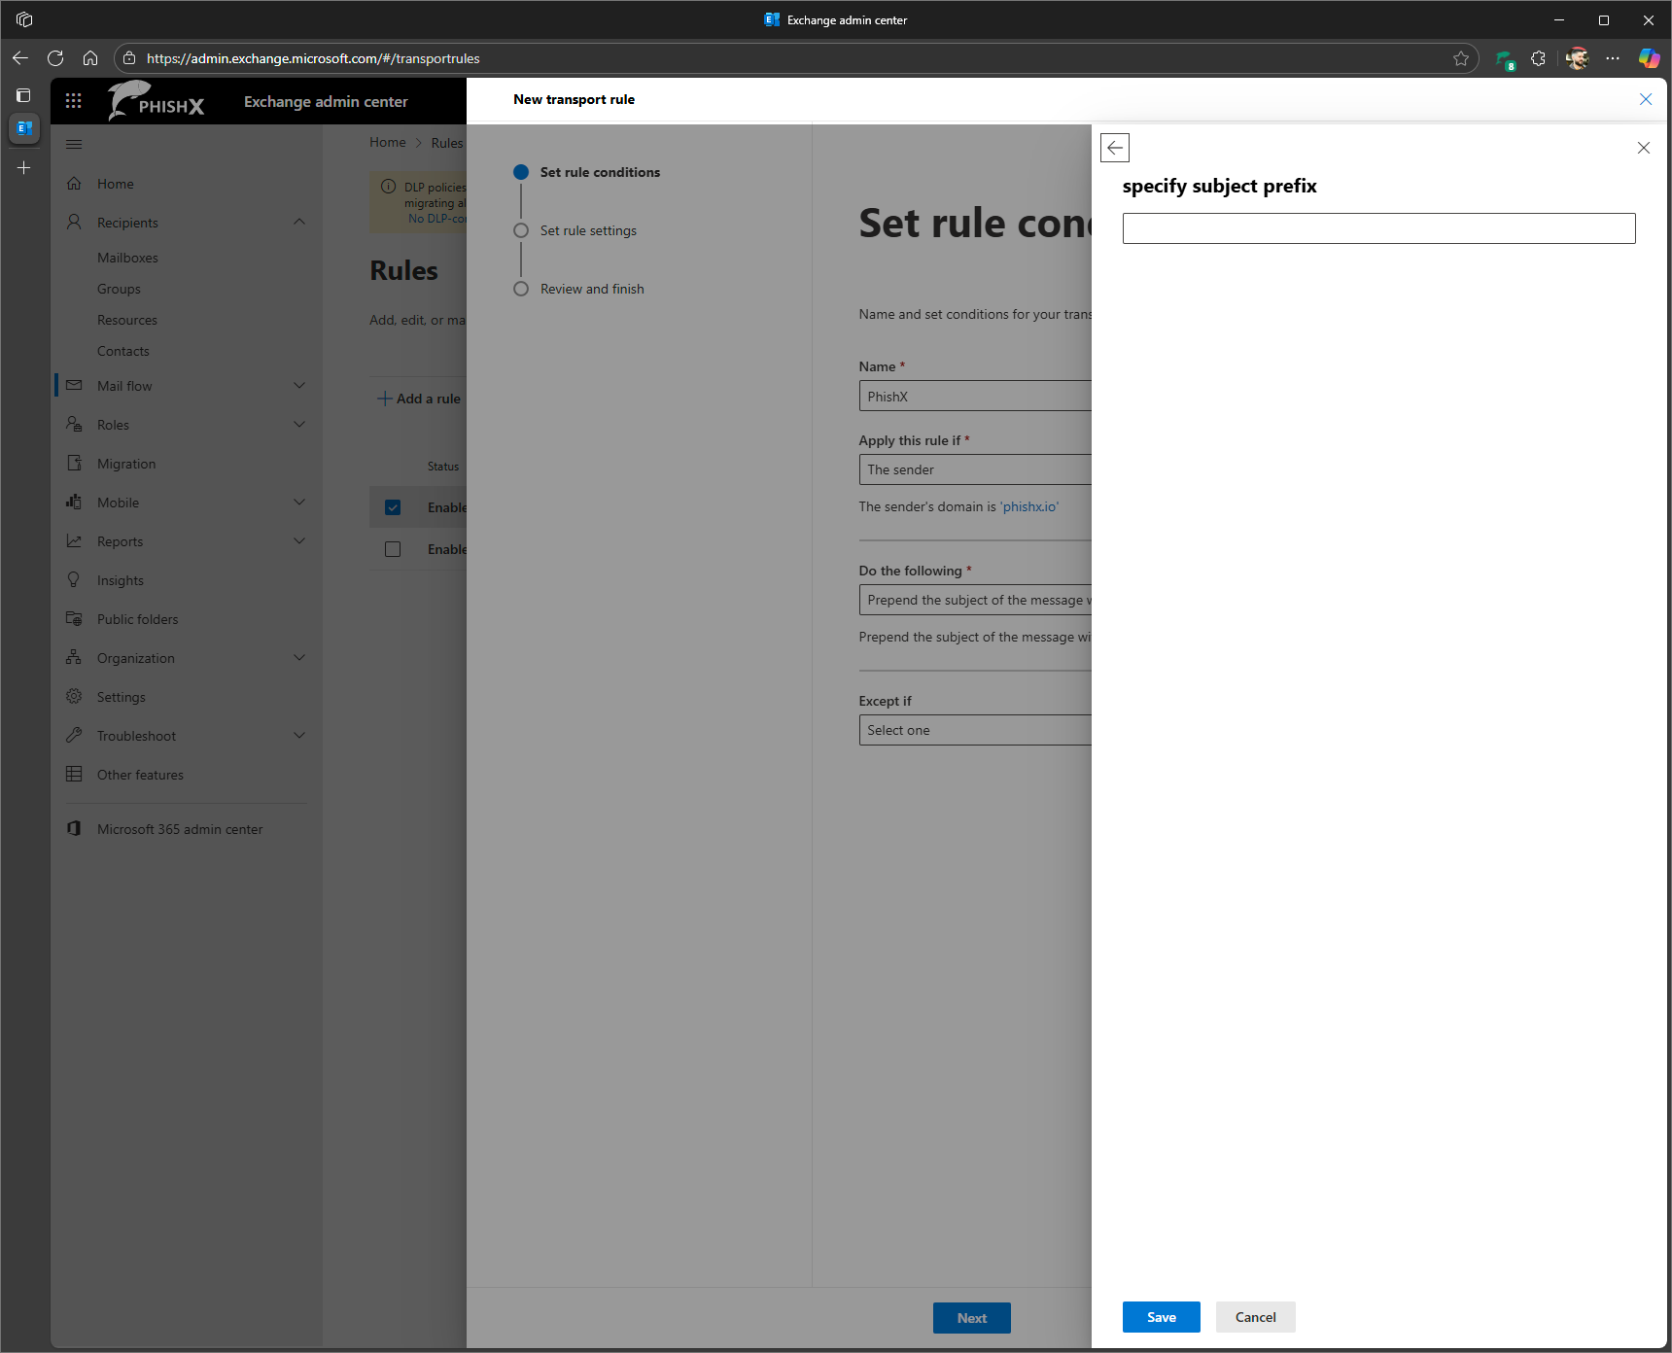Image resolution: width=1672 pixels, height=1353 pixels.
Task: Open Contacts under Recipients
Action: [x=123, y=351]
